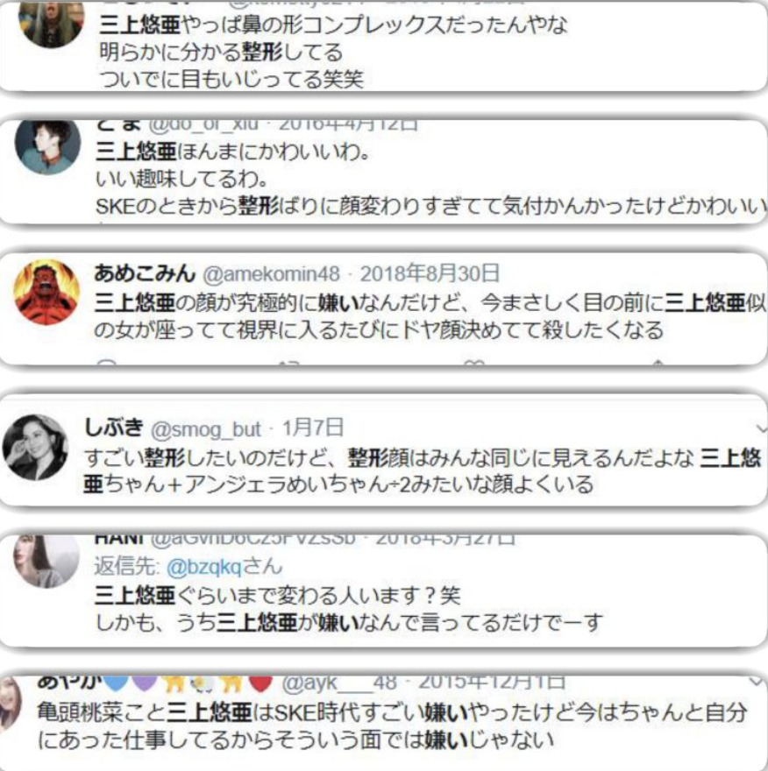768x771 pixels.
Task: Open the tweet starting 亀頭桃菜こと三上悠亜
Action: pyautogui.click(x=393, y=725)
